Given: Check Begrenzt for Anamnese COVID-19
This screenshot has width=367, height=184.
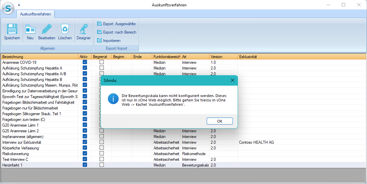Looking at the screenshot, I should pos(101,62).
